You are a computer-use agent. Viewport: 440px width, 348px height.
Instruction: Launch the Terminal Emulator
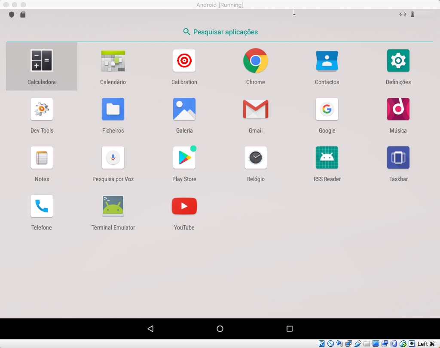pyautogui.click(x=113, y=206)
